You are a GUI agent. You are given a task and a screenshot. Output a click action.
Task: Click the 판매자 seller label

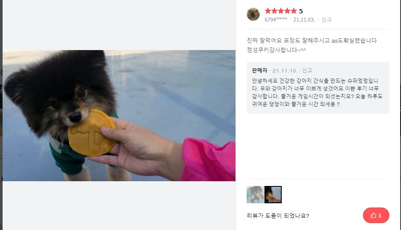pos(260,70)
